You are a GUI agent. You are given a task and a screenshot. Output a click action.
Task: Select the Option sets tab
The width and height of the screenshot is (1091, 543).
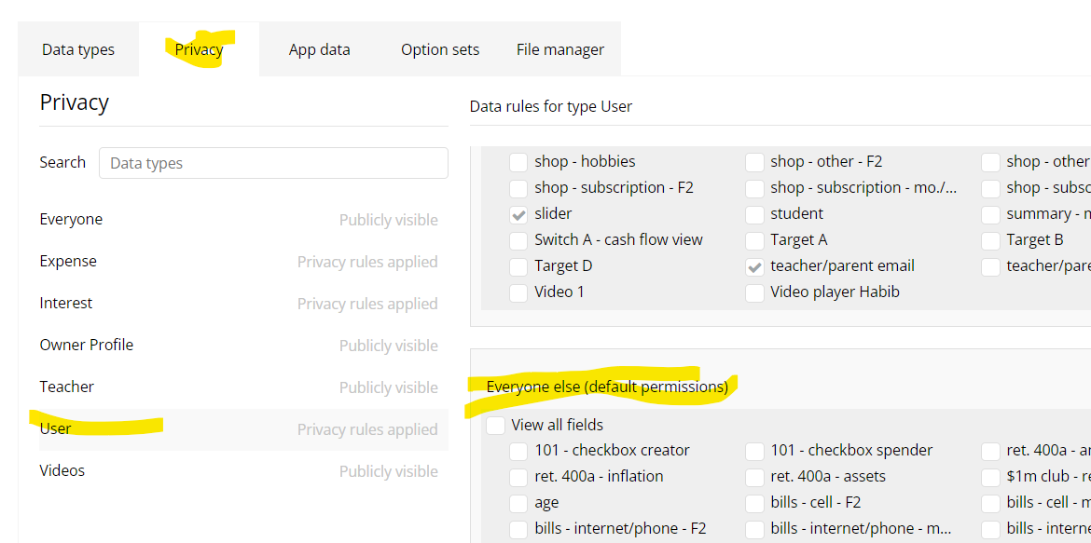[440, 50]
